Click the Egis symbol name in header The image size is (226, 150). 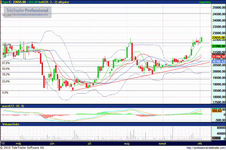click(5, 2)
